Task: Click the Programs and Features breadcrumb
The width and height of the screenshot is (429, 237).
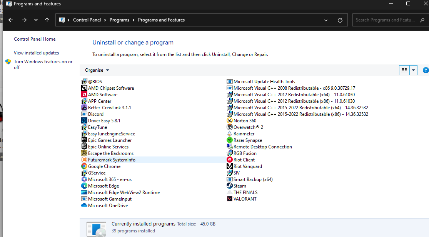Action: (162, 20)
